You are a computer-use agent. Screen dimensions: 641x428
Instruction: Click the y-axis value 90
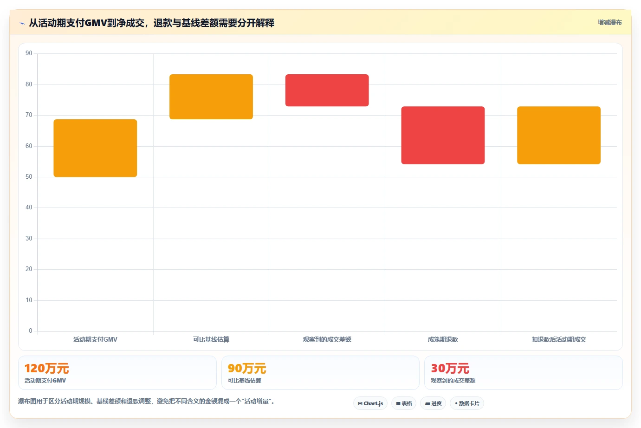(x=29, y=53)
